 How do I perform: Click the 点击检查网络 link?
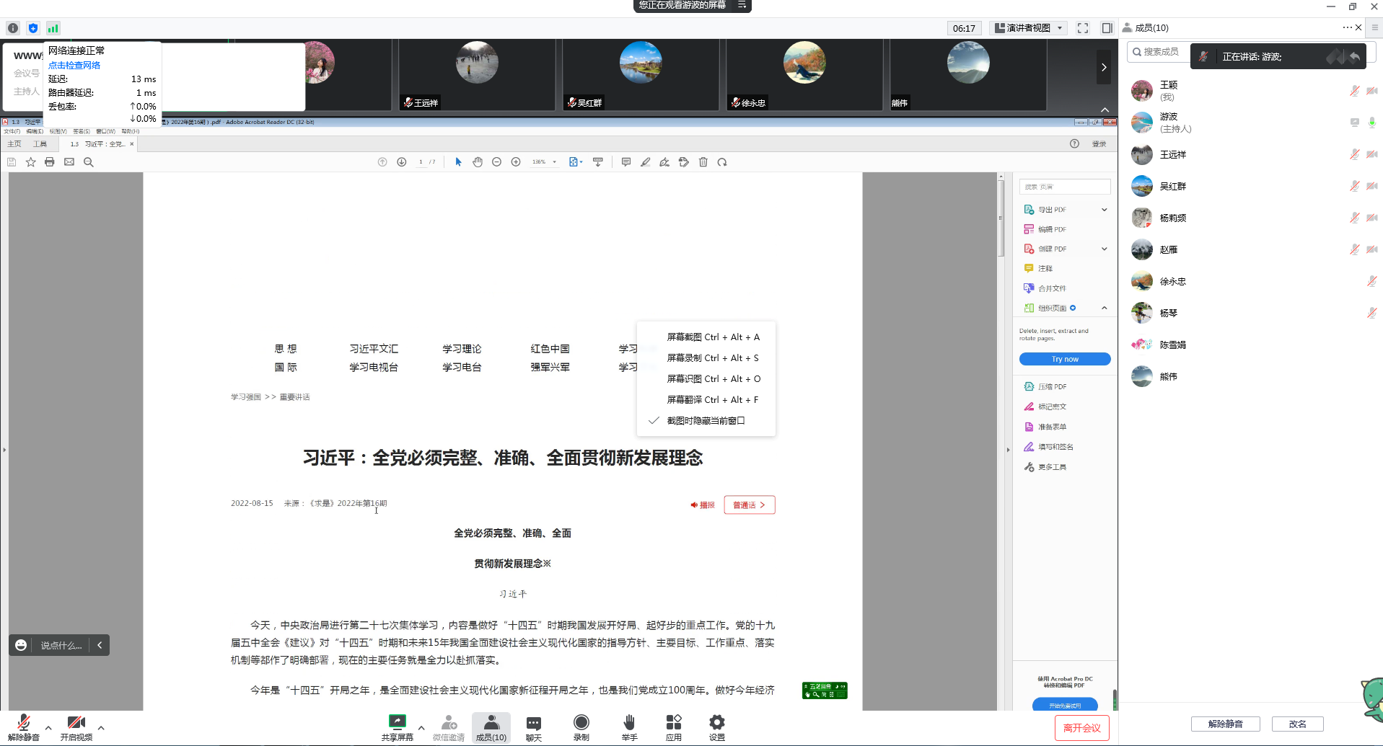pos(74,65)
